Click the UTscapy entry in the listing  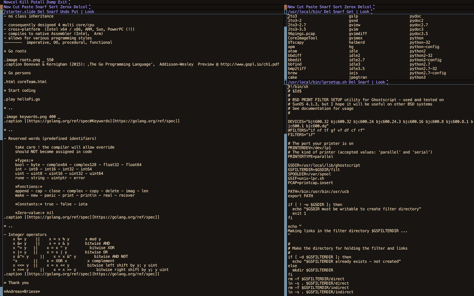click(x=296, y=43)
